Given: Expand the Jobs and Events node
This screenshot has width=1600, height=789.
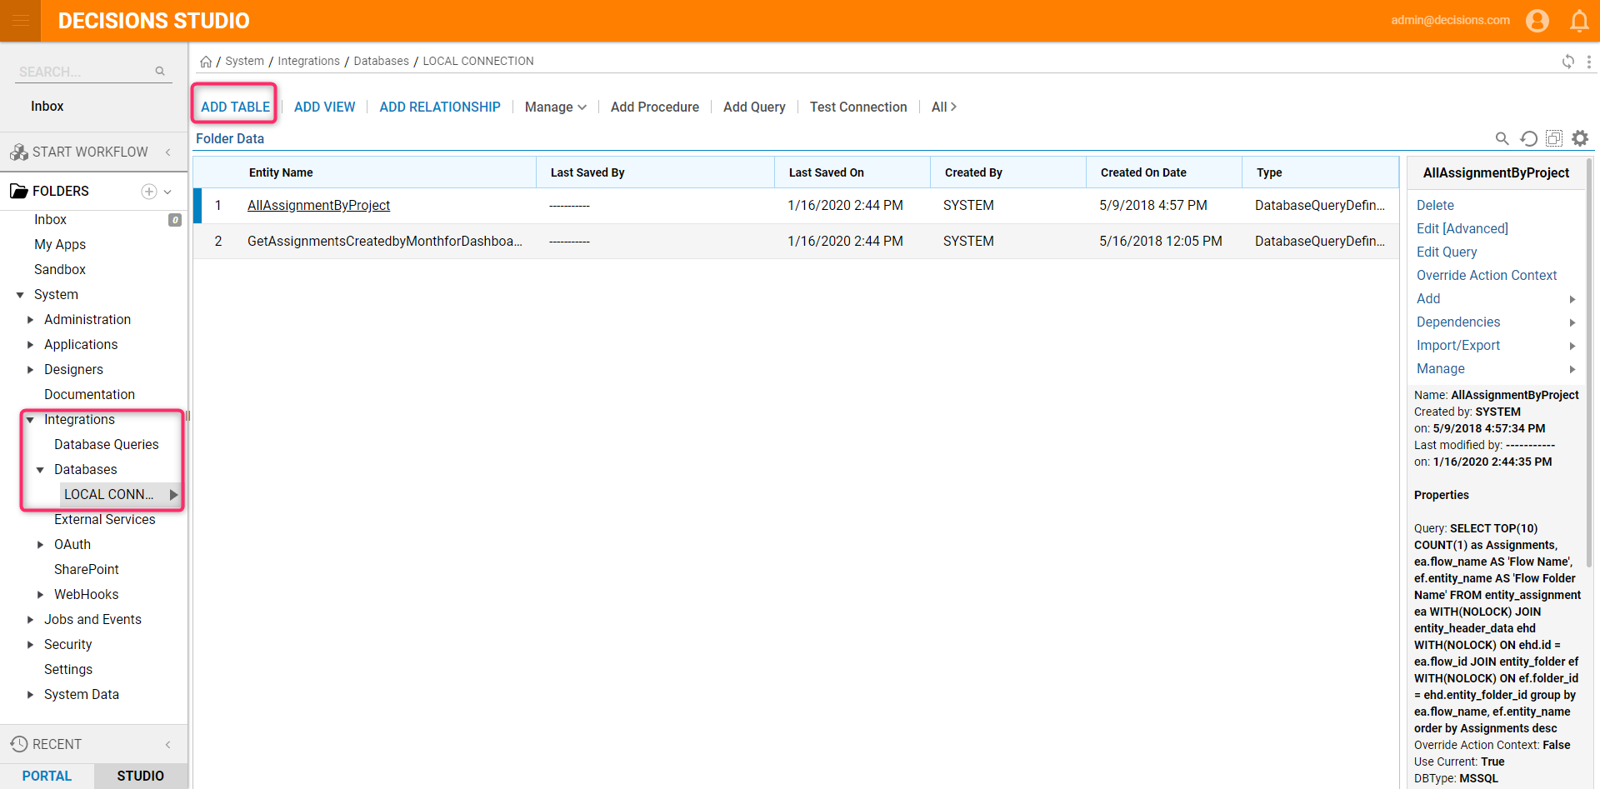Looking at the screenshot, I should click(30, 620).
